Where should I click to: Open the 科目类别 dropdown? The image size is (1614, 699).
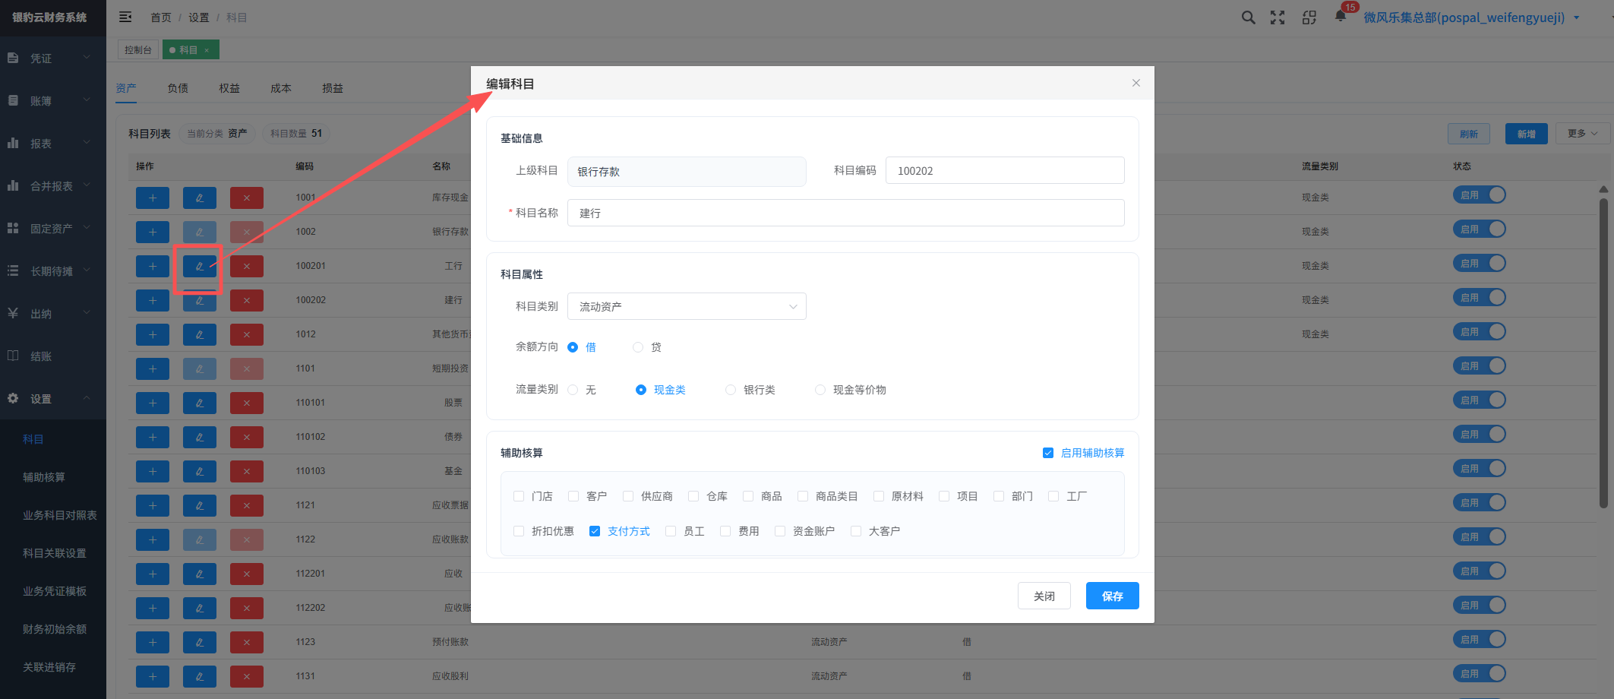click(x=687, y=306)
